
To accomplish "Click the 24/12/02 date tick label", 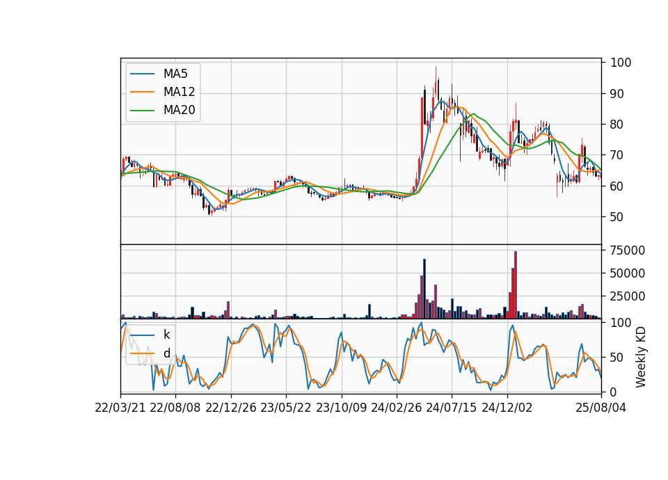I will [x=507, y=408].
